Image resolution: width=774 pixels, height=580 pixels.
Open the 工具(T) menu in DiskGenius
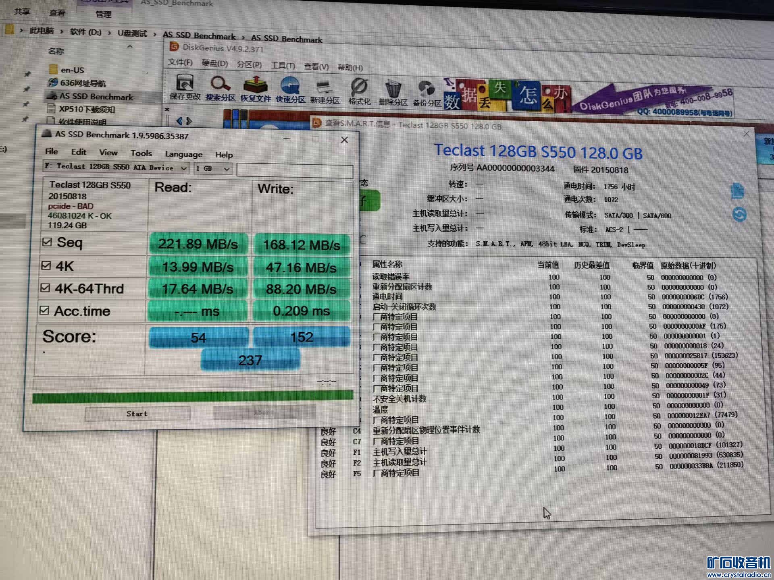tap(283, 65)
